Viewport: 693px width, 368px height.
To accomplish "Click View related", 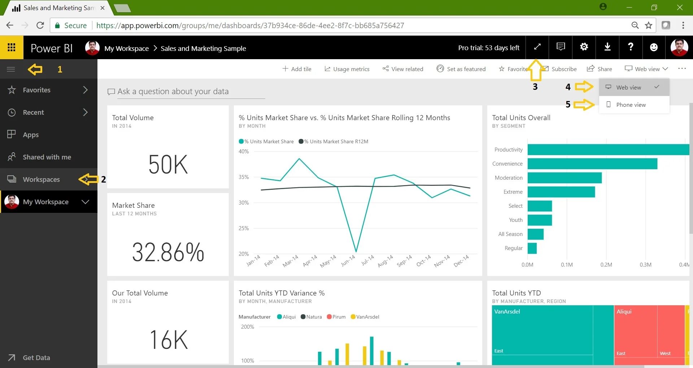I will click(x=403, y=69).
